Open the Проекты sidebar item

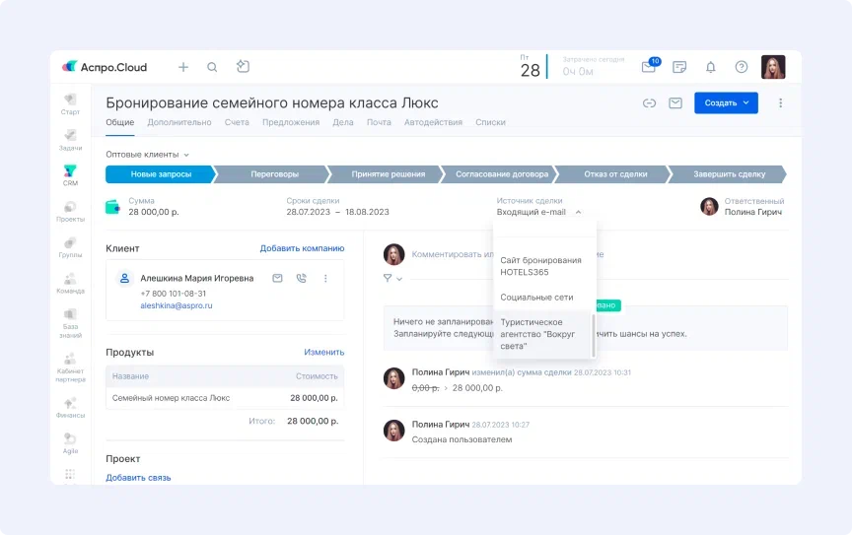[70, 212]
